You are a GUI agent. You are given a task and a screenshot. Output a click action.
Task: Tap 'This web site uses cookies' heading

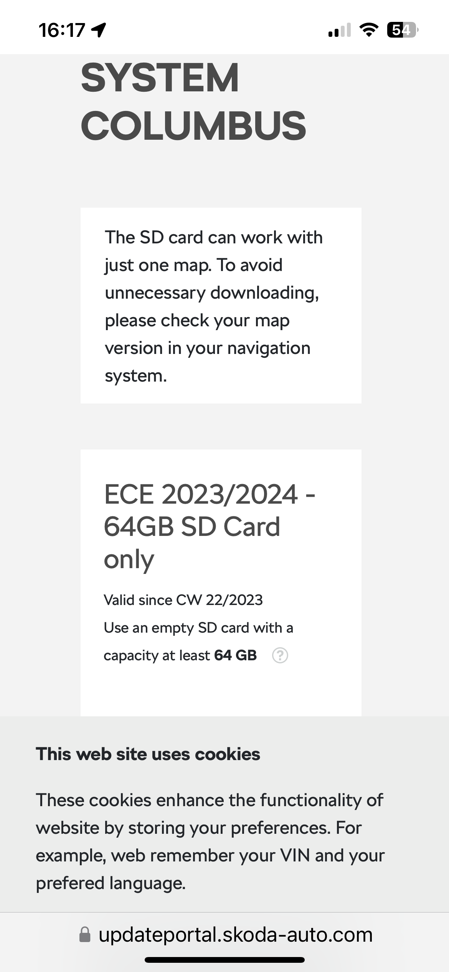148,754
